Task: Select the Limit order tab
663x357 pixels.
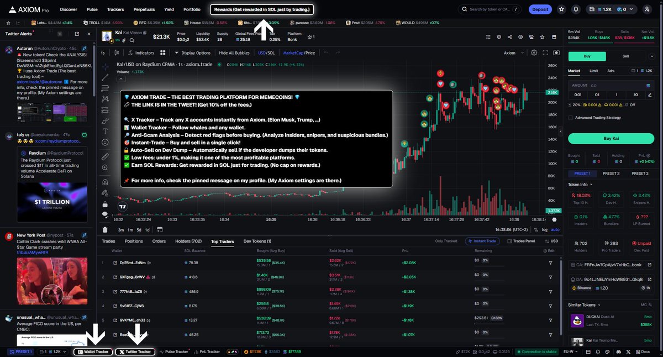Action: tap(593, 71)
